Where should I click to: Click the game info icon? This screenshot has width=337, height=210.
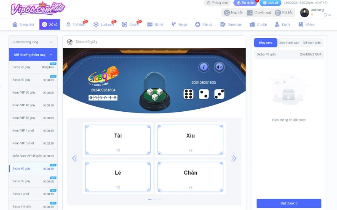(x=203, y=67)
